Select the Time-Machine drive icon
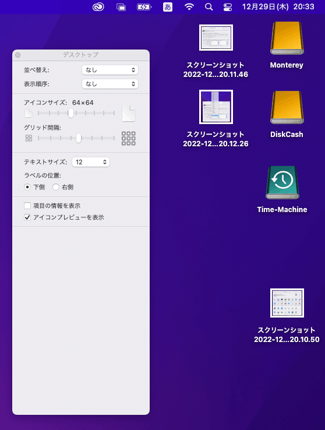Image resolution: width=325 pixels, height=430 pixels. click(282, 182)
